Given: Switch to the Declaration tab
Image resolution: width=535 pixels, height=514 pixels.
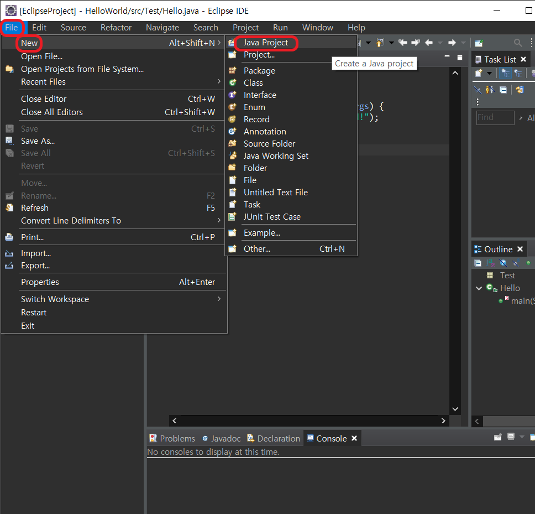Looking at the screenshot, I should [274, 438].
